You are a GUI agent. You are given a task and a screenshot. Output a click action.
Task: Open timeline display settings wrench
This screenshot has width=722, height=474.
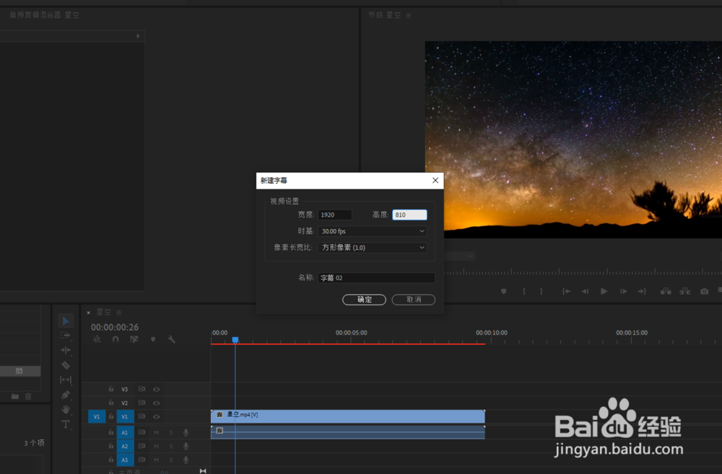click(171, 340)
